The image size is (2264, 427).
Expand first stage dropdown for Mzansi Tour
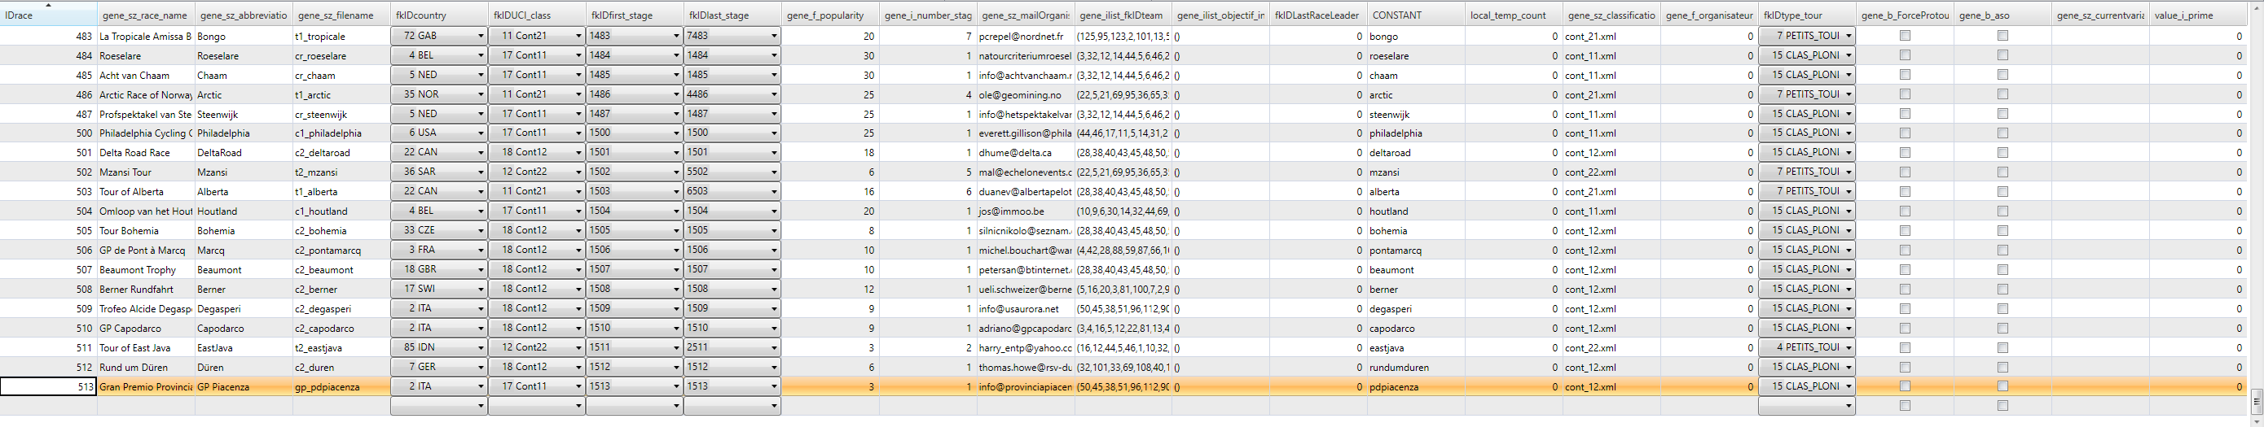675,172
